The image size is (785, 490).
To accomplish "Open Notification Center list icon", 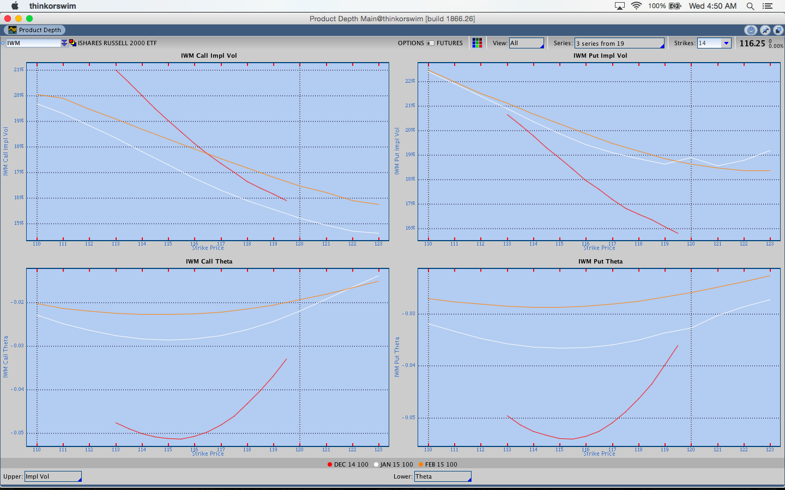I will (768, 6).
